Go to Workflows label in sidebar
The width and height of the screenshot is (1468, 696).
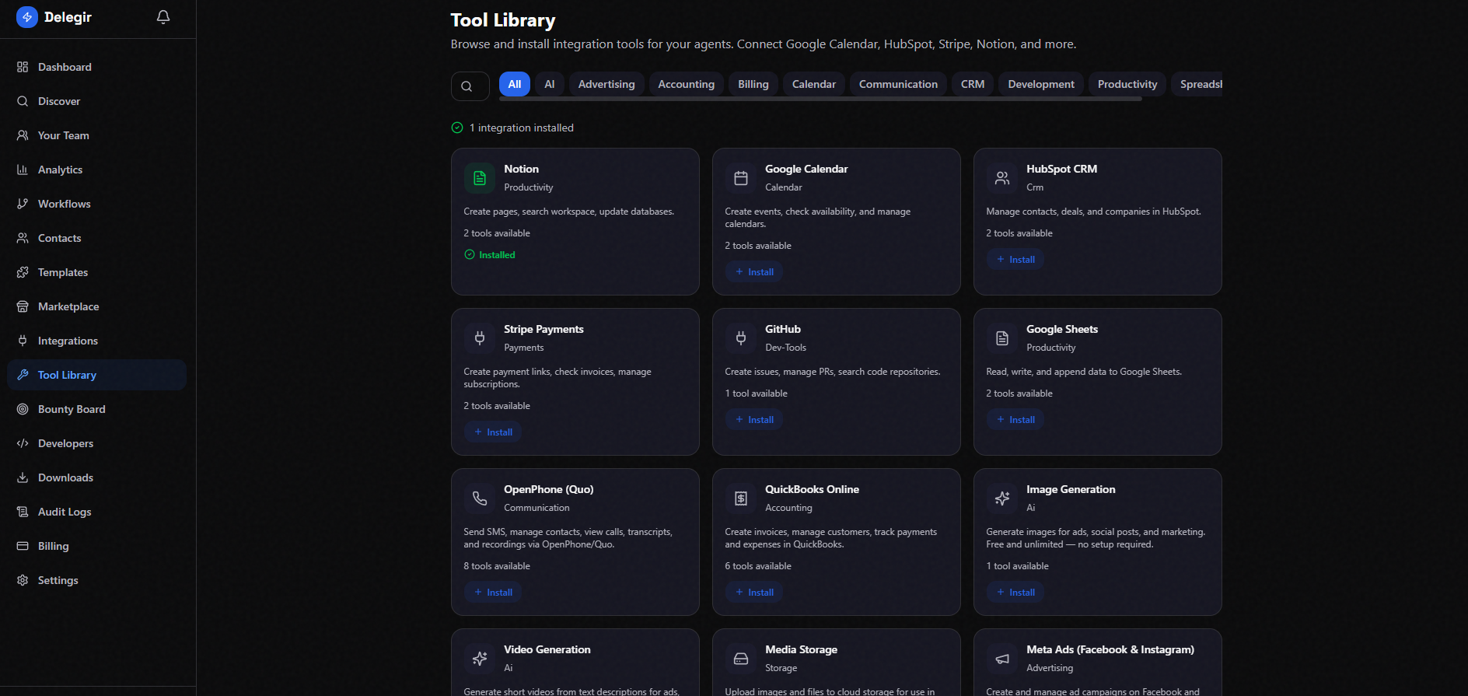[65, 204]
